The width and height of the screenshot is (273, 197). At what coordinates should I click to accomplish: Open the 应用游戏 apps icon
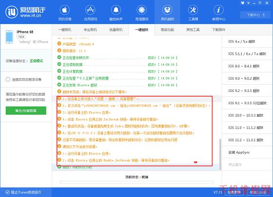coord(90,10)
